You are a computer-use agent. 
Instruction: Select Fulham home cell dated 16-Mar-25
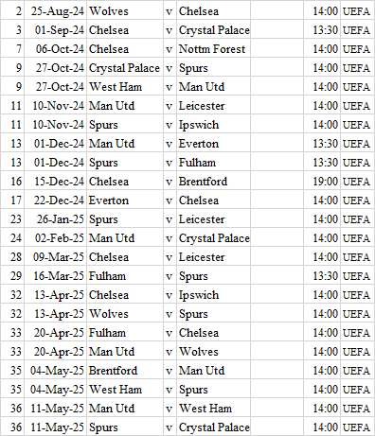point(125,276)
